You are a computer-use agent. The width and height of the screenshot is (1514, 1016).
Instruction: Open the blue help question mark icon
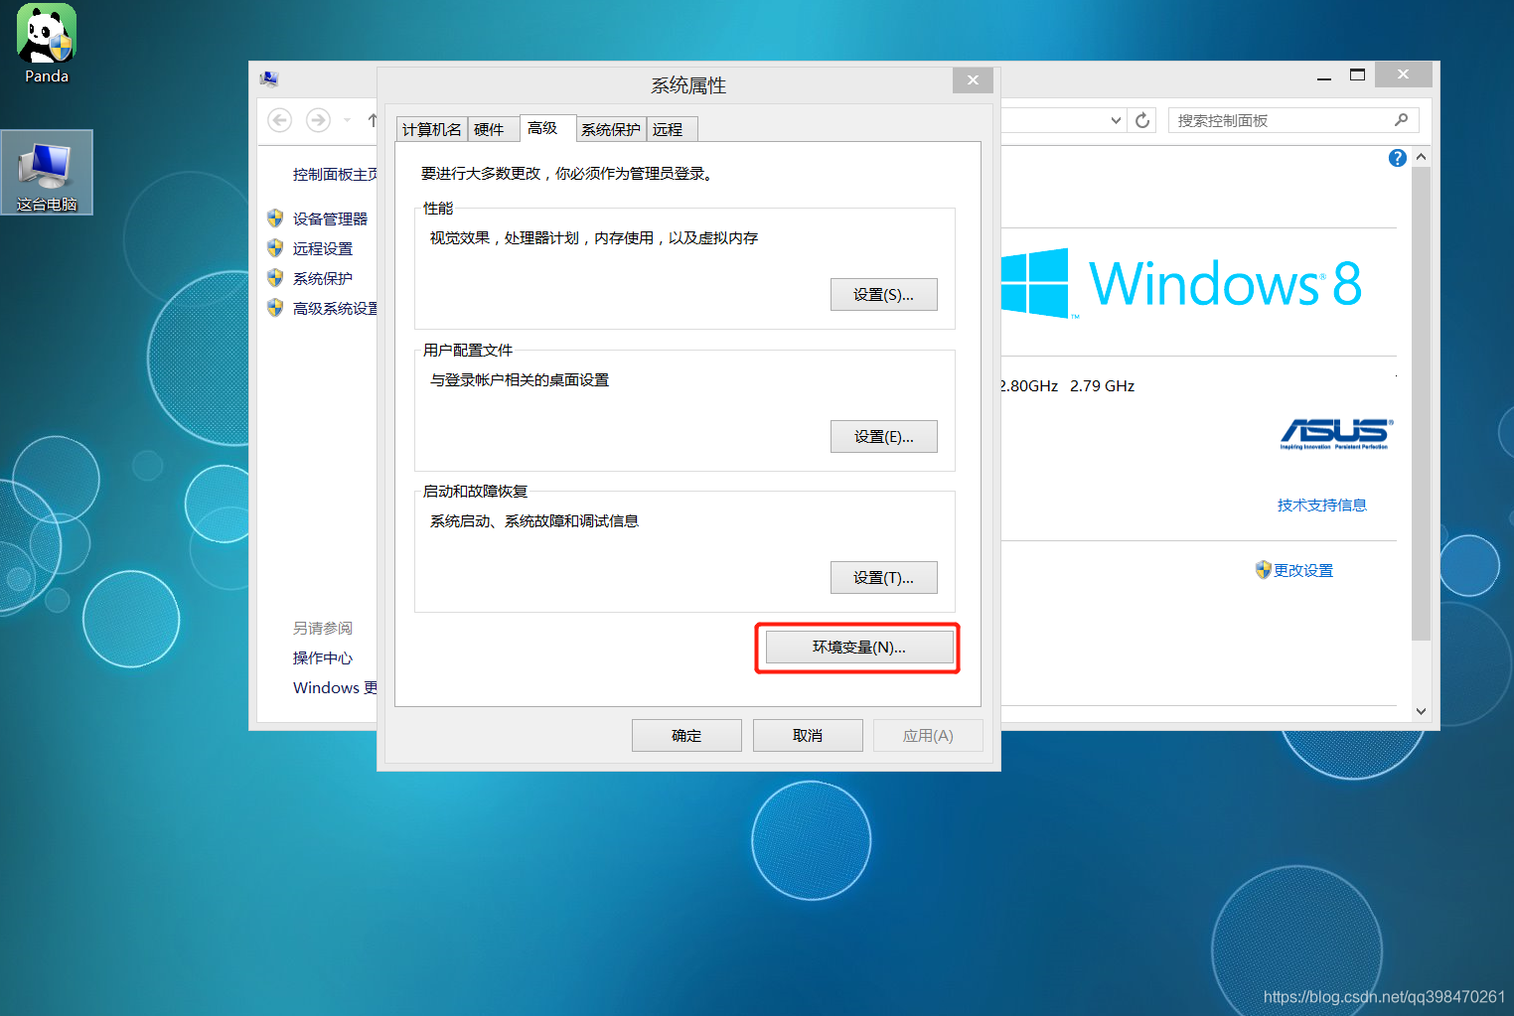coord(1397,158)
